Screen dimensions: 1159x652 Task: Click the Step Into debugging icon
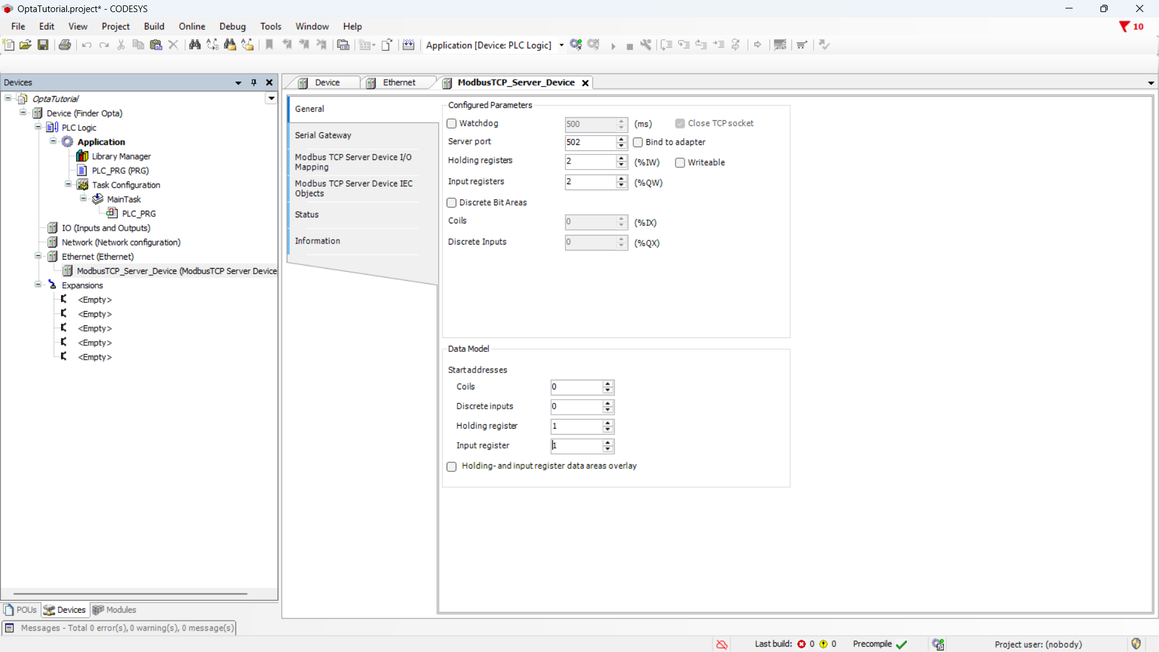click(684, 45)
